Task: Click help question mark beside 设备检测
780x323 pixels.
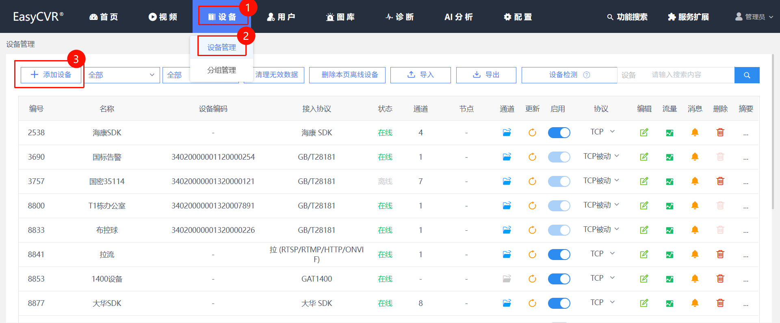Action: tap(587, 75)
